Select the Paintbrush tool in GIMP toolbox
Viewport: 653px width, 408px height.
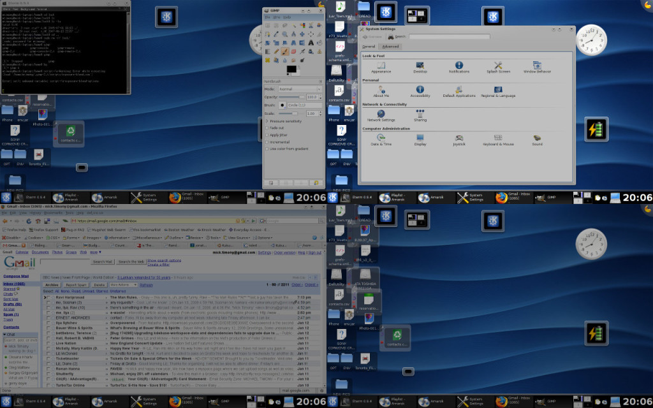coord(284,51)
